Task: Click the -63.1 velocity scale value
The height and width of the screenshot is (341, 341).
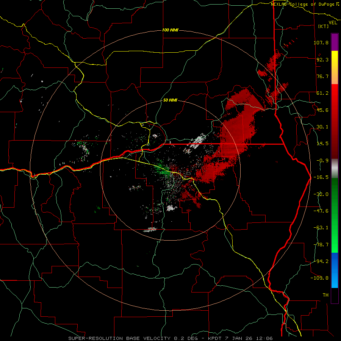Action: coord(321,228)
